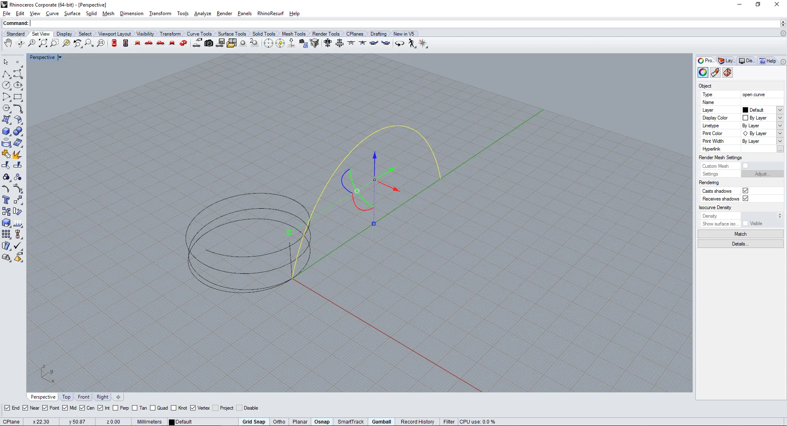Turn off the Mid osnap checkbox

coord(65,408)
